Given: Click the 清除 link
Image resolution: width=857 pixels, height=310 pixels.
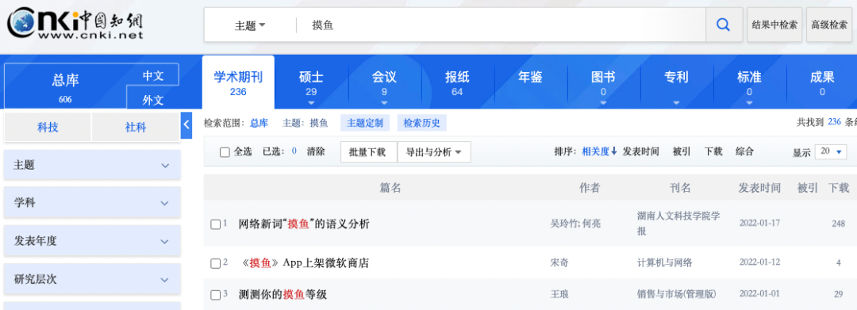Looking at the screenshot, I should 316,151.
